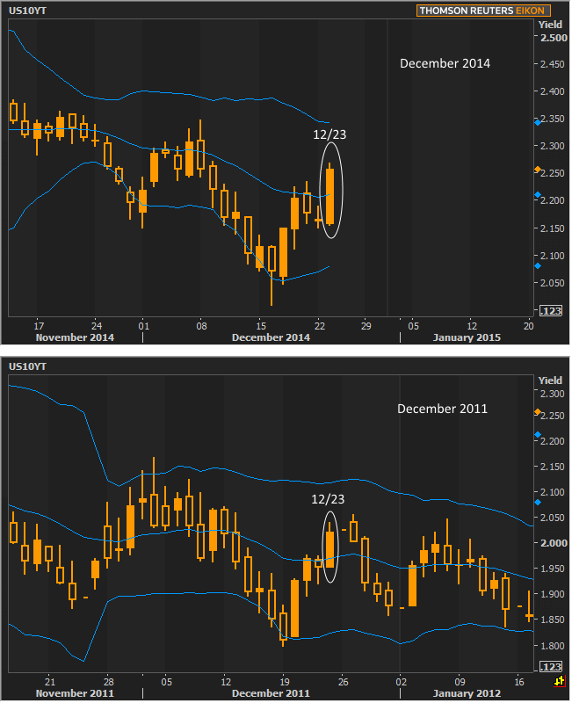Click the Yield axis title on top chart
Image resolution: width=572 pixels, height=703 pixels.
click(550, 25)
